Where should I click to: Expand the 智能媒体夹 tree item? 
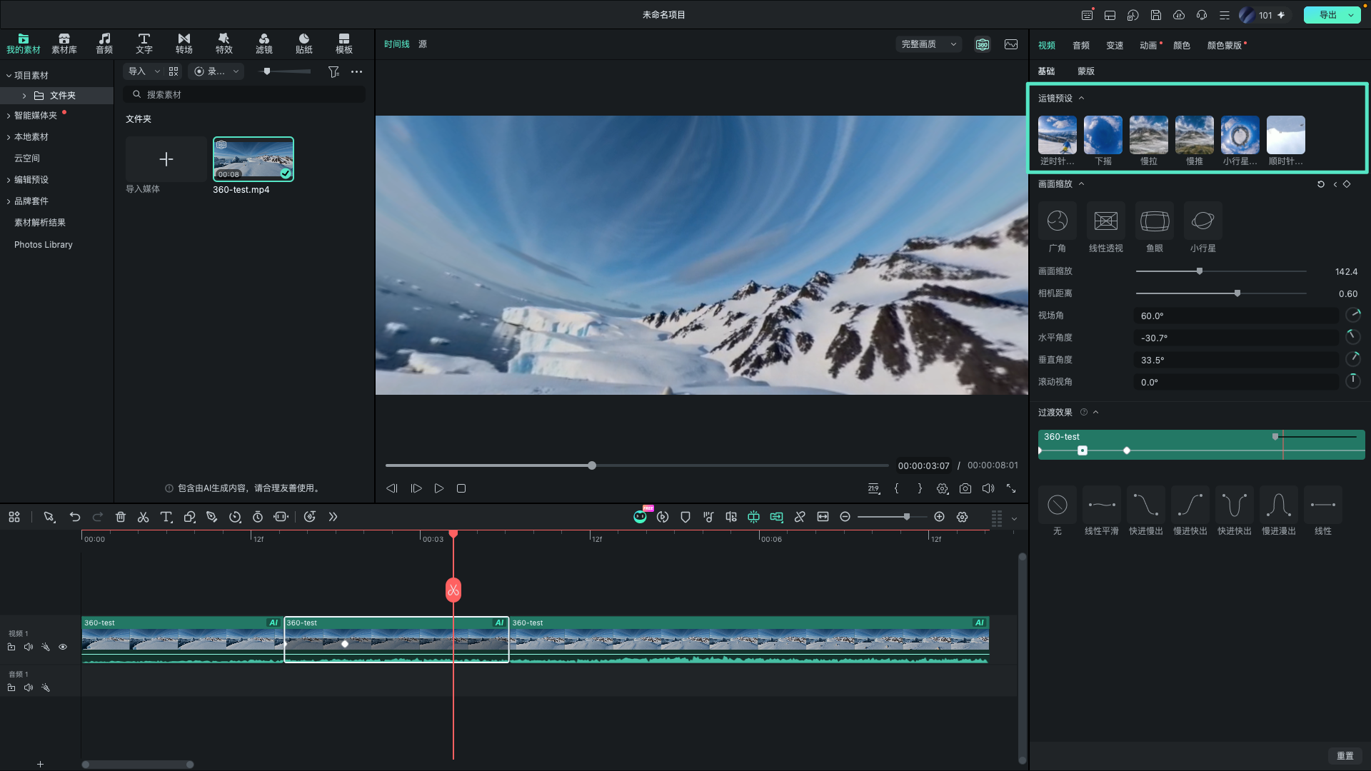pos(9,116)
